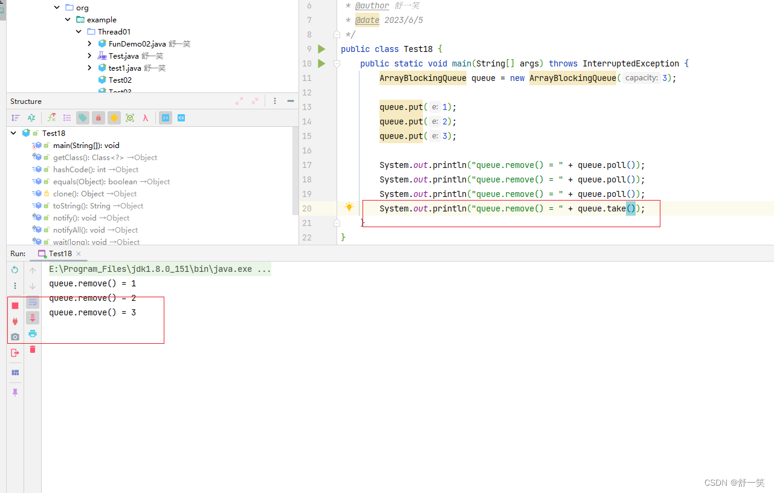Click the down stack trace arrow
This screenshot has width=774, height=493.
(33, 286)
